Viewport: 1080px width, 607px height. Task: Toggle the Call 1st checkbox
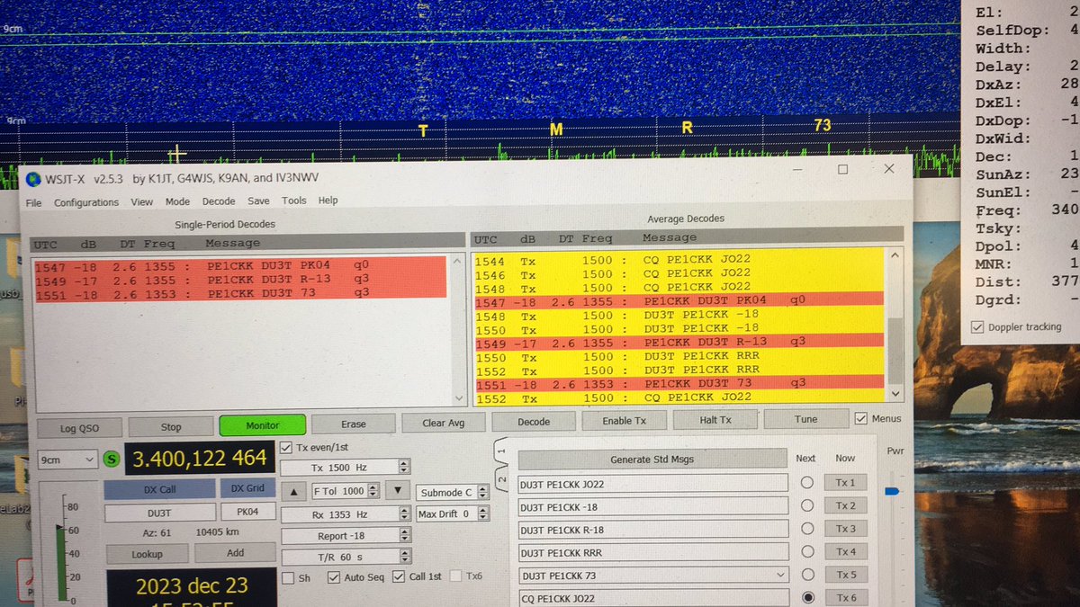[x=399, y=576]
